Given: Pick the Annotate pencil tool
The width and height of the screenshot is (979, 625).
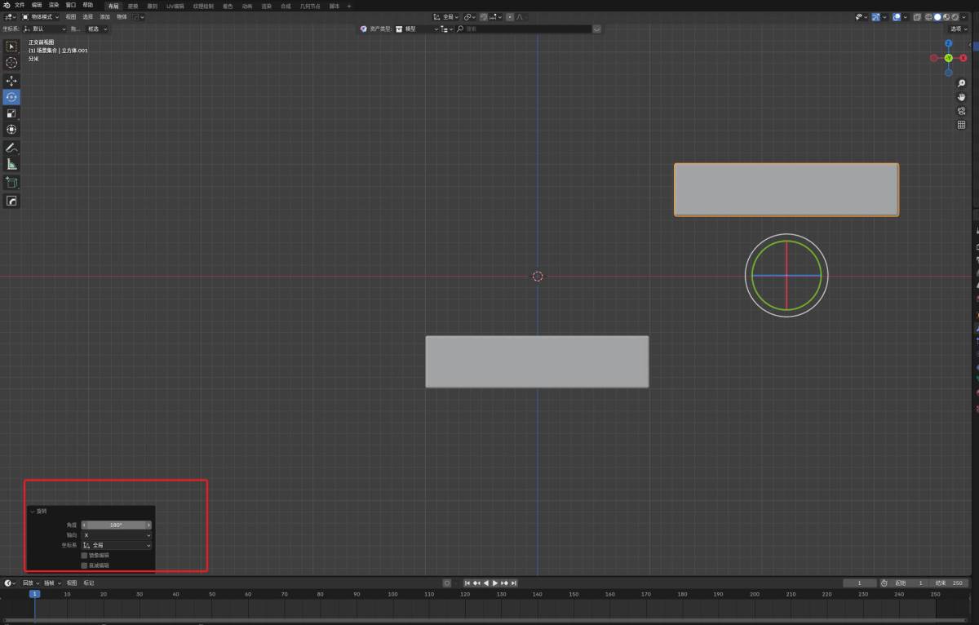Looking at the screenshot, I should pos(11,148).
